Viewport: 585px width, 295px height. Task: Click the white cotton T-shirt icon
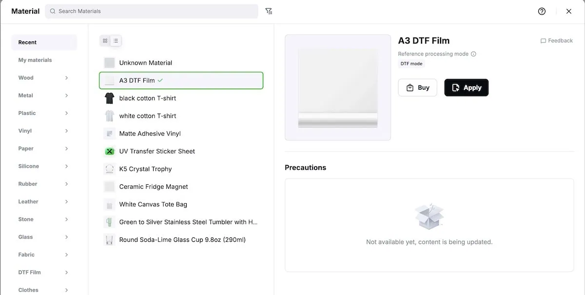[109, 116]
